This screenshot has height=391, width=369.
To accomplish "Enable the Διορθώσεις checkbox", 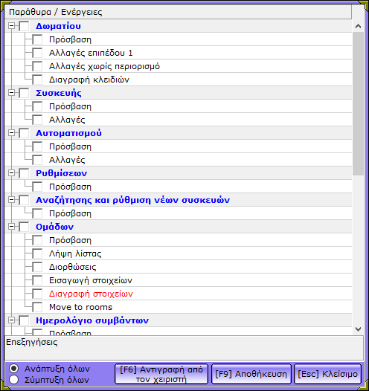I will pos(37,267).
